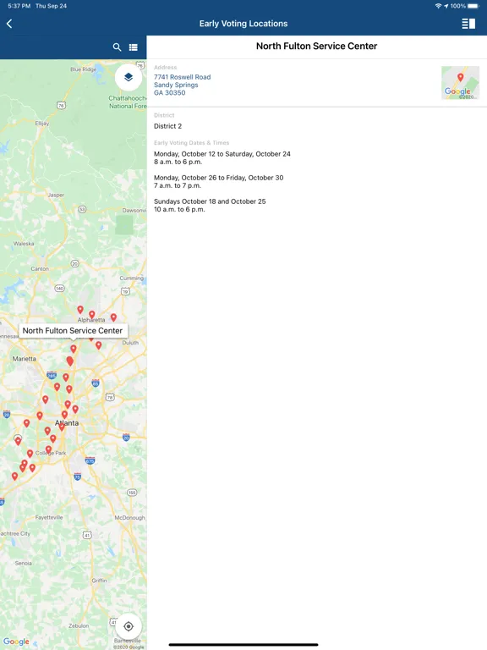487x650 pixels.
Task: Tap the locate-me crosshair button
Action: point(129,626)
